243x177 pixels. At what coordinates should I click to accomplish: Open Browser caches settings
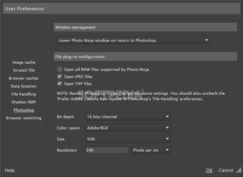tap(23, 78)
